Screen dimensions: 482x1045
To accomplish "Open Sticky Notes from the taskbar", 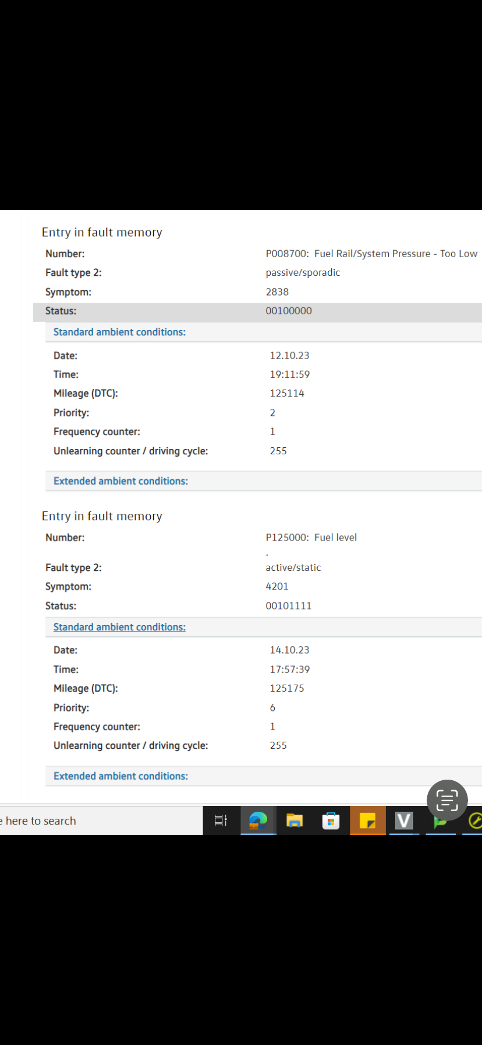I will tap(367, 820).
